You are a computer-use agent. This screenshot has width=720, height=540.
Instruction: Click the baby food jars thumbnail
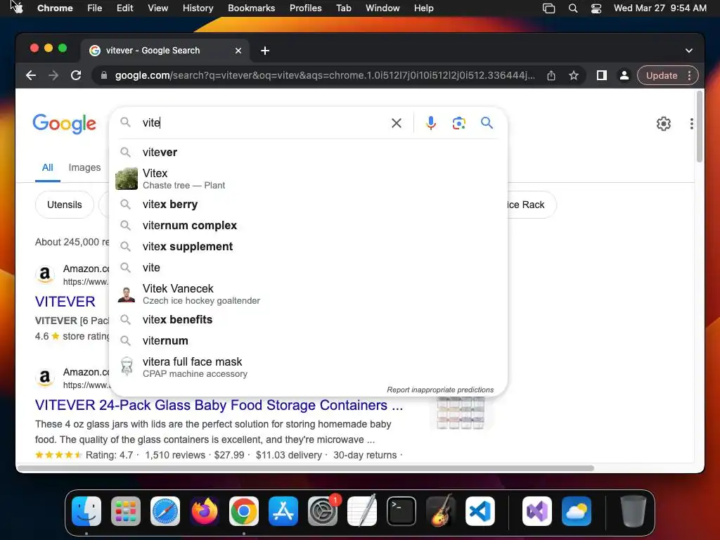(x=461, y=413)
